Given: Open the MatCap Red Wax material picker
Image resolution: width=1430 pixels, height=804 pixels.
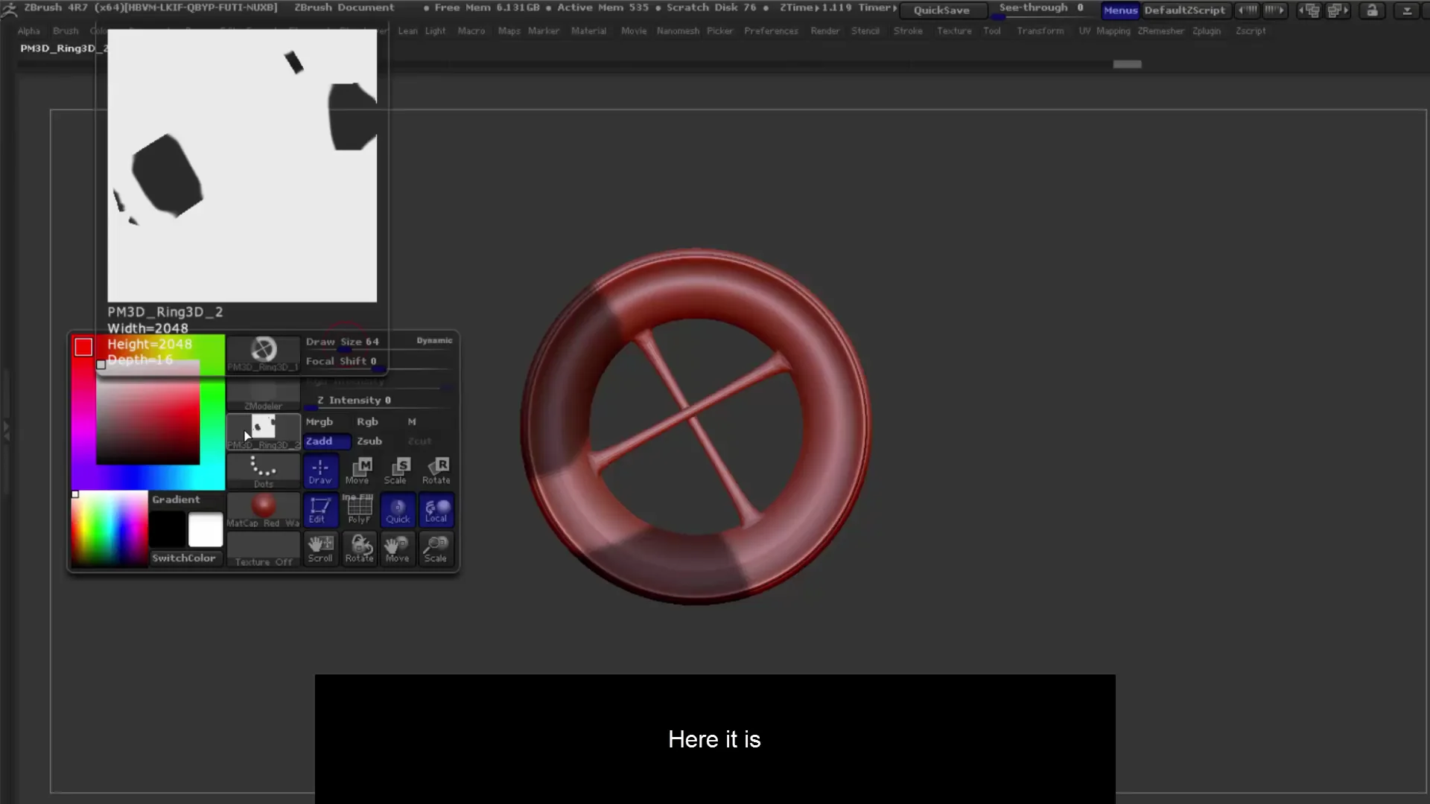Looking at the screenshot, I should click(x=263, y=510).
